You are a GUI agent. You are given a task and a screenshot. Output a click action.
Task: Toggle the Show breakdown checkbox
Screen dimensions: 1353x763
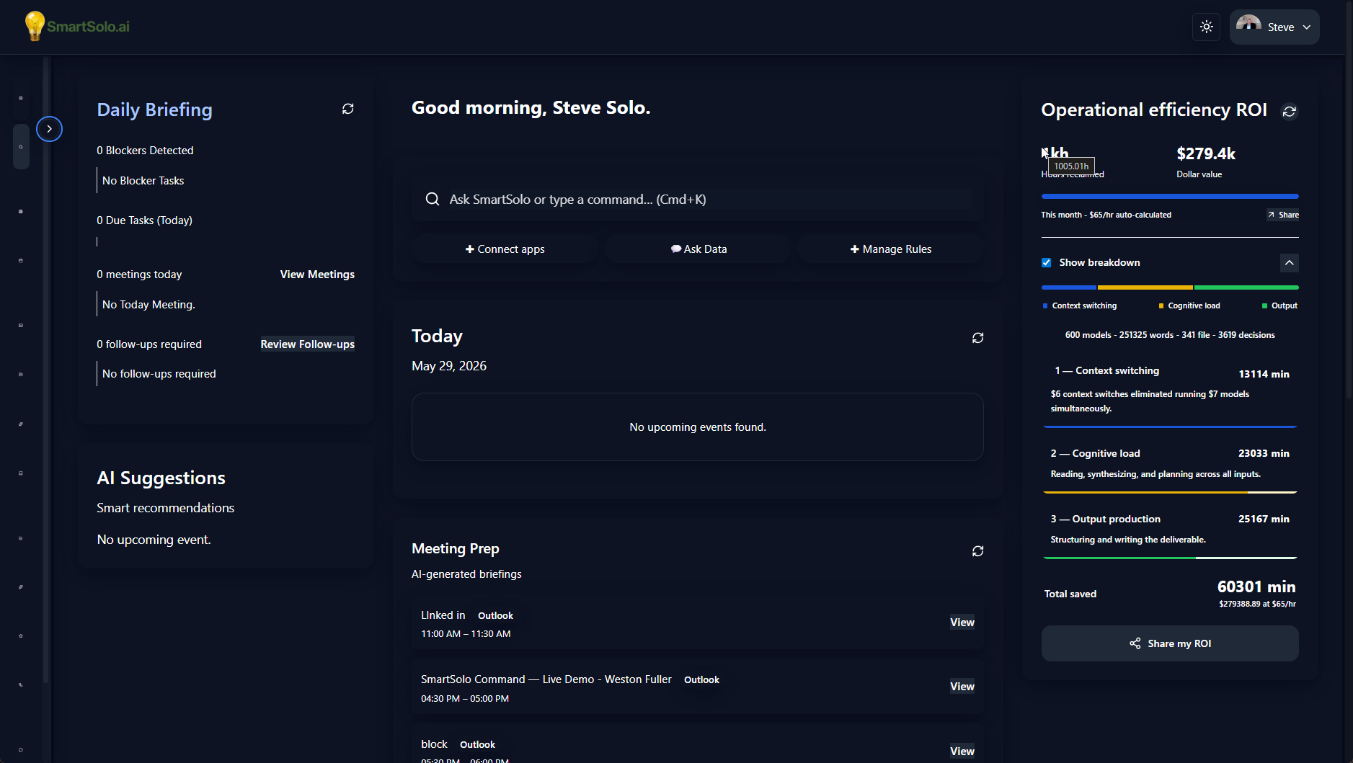pyautogui.click(x=1046, y=262)
